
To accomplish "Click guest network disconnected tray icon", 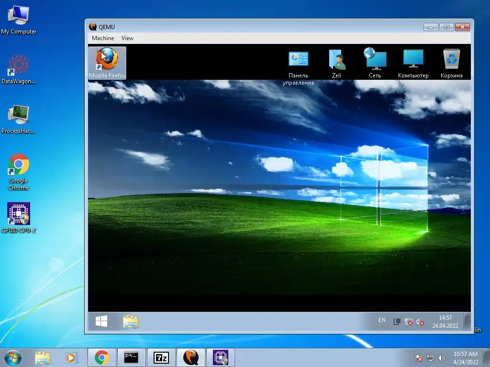I will click(x=409, y=322).
